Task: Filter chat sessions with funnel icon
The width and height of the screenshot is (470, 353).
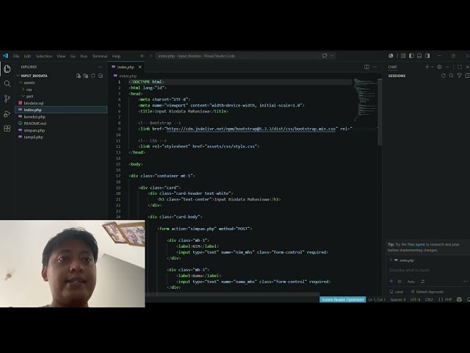Action: [459, 76]
